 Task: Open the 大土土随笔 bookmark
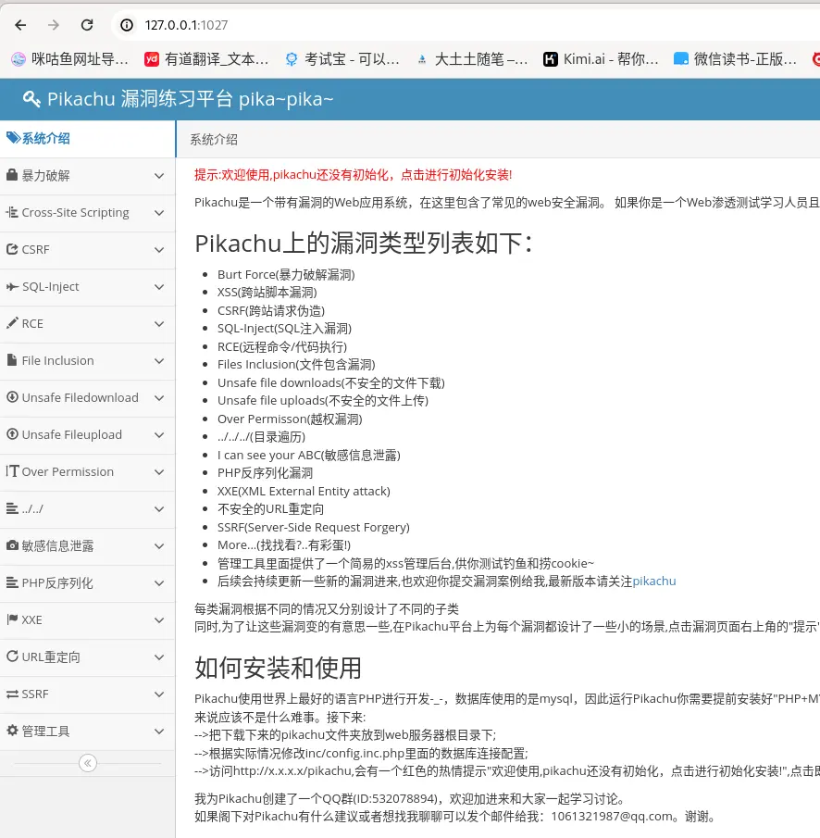click(x=472, y=58)
